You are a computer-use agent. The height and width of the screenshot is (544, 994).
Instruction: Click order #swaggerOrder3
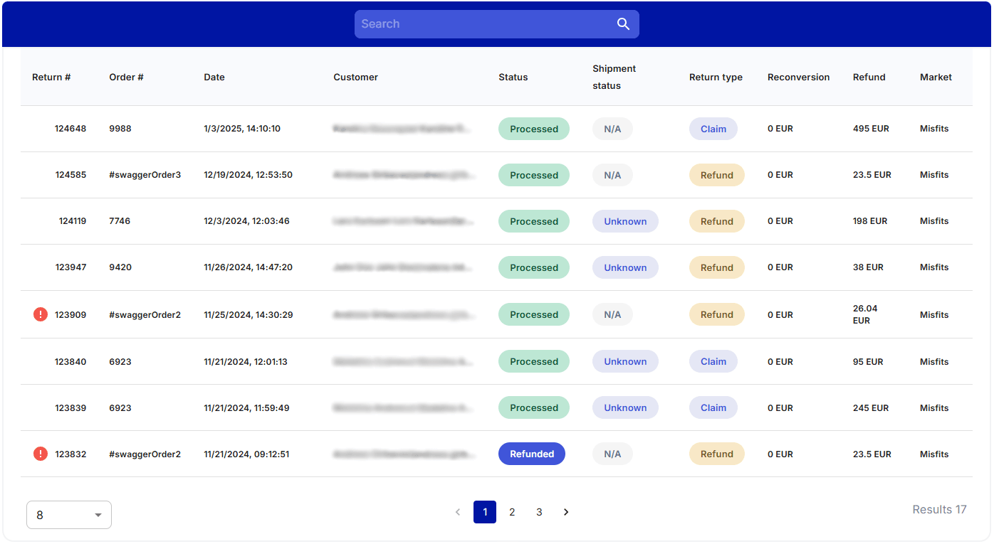pos(145,175)
